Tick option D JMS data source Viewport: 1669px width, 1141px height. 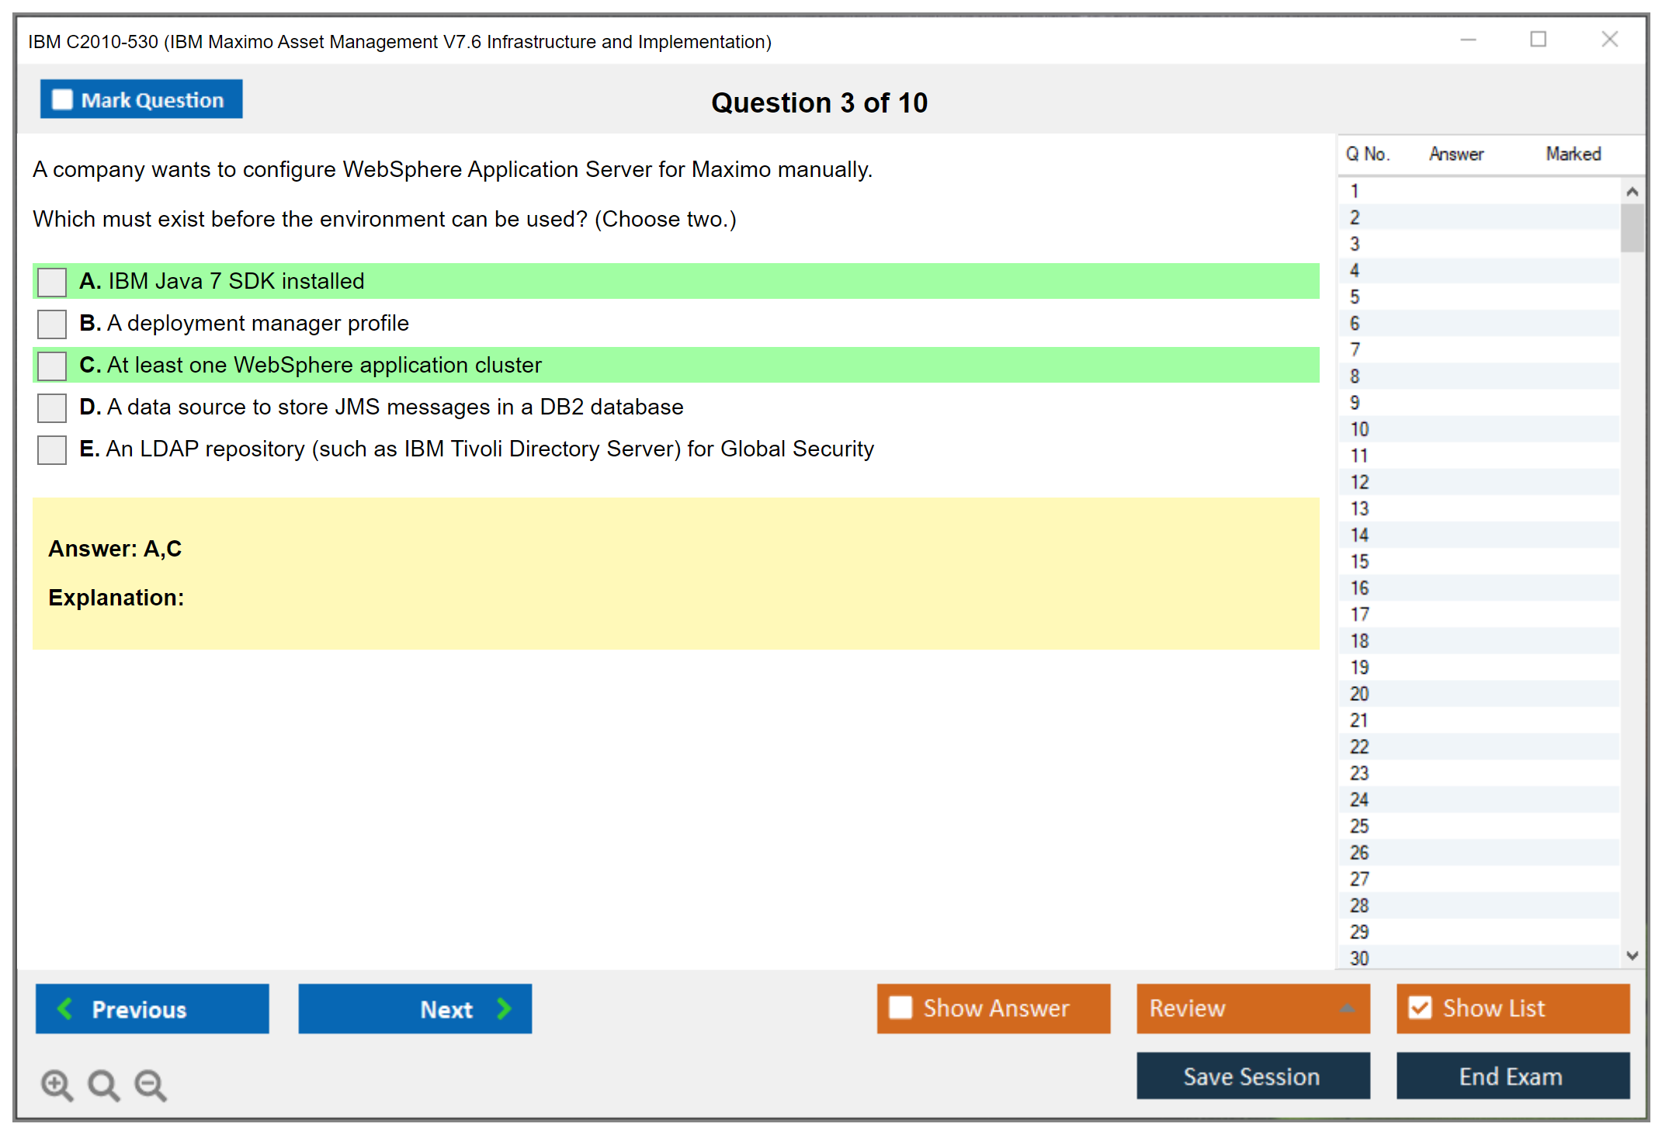(52, 407)
